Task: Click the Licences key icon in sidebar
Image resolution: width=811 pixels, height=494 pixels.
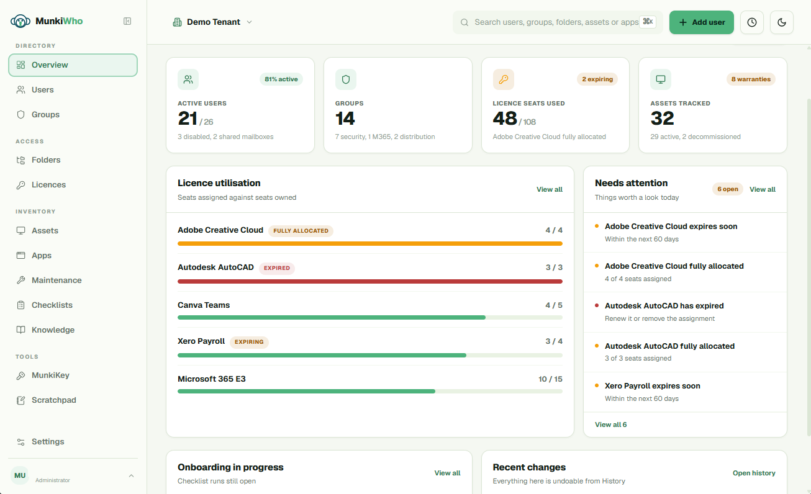Action: point(20,184)
